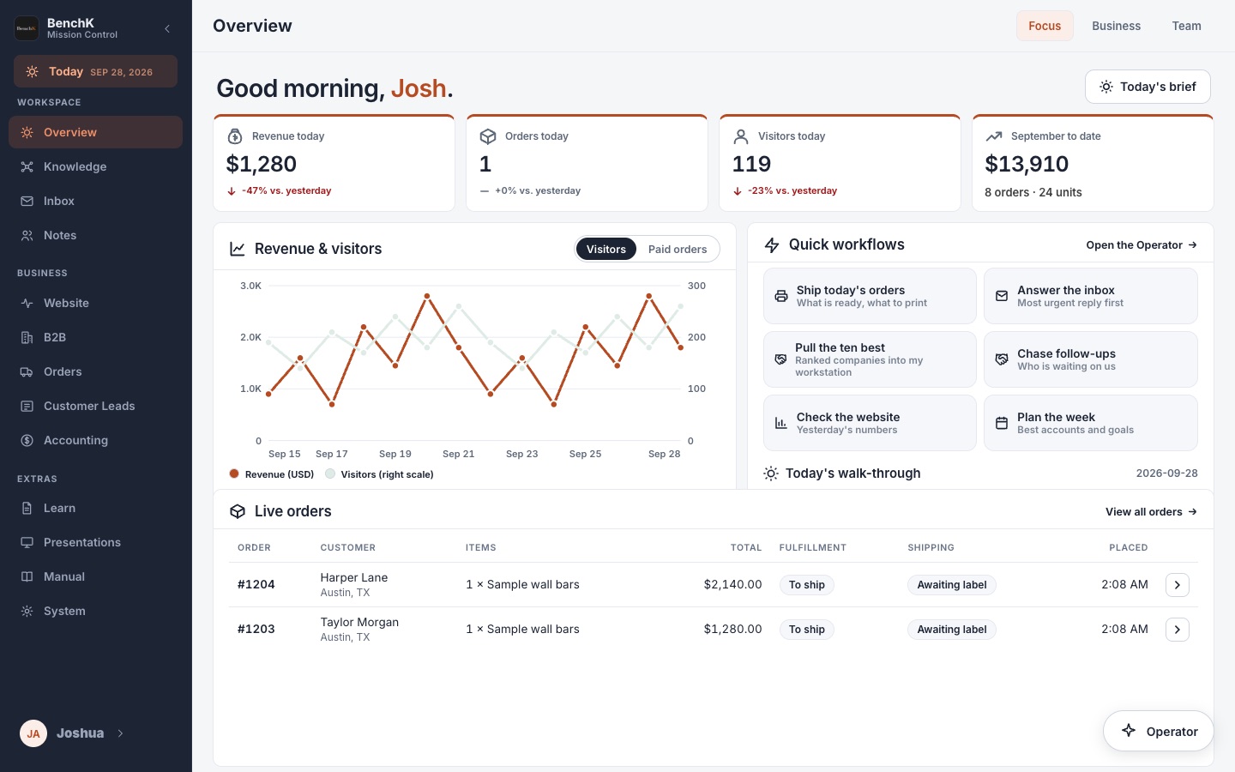This screenshot has height=772, width=1235.
Task: Click the Today date chip
Action: point(95,71)
